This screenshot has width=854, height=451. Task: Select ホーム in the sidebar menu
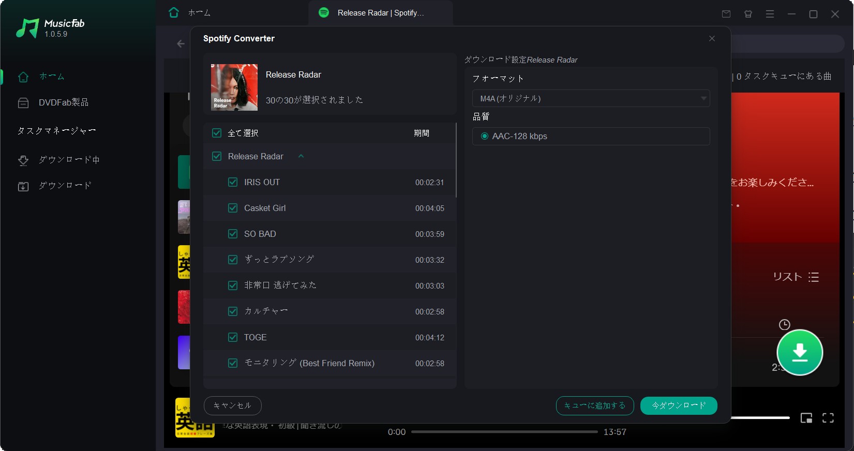[x=52, y=77]
